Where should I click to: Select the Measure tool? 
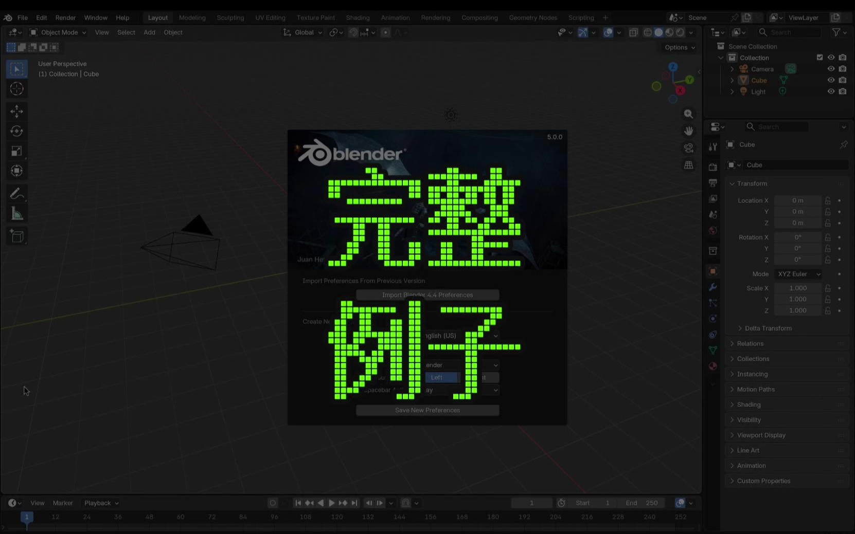coord(16,214)
